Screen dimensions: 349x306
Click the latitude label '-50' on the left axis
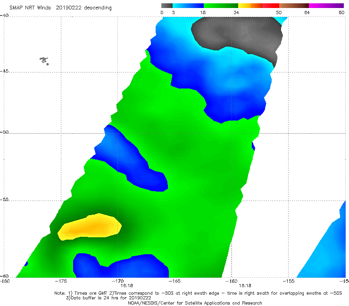click(4, 132)
